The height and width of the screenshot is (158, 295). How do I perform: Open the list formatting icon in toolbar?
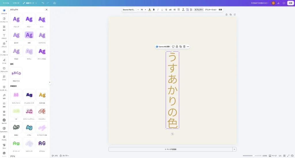coord(179,9)
